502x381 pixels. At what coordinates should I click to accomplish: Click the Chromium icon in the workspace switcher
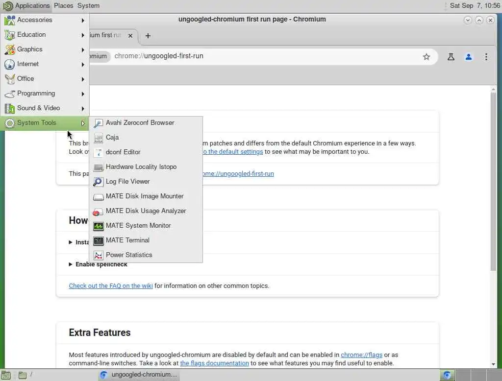(x=447, y=375)
